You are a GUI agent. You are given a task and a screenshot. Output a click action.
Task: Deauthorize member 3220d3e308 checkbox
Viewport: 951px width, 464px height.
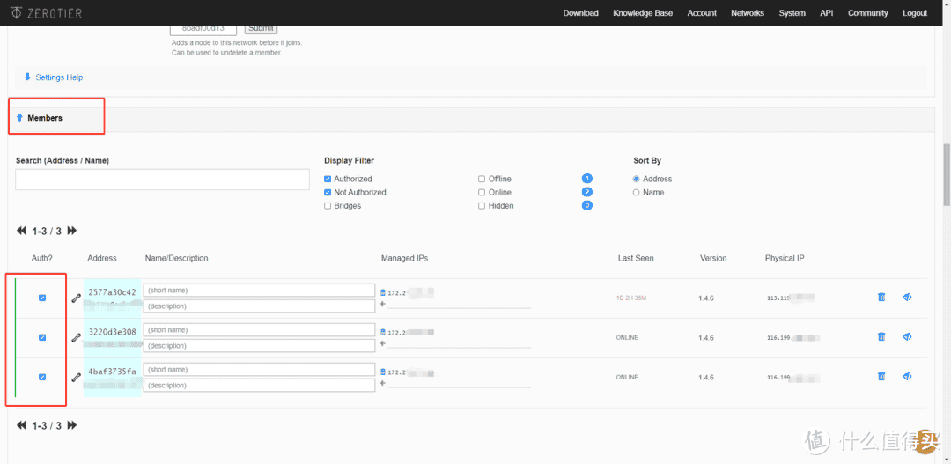coord(42,337)
